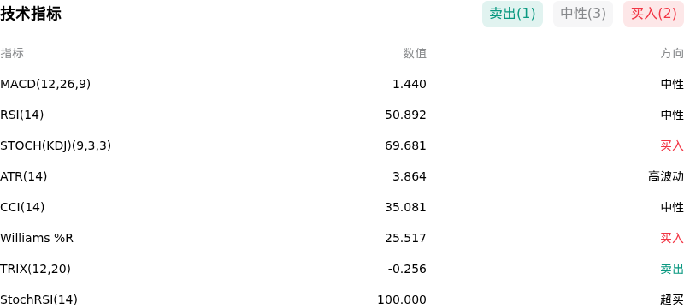684x308 pixels.
Task: Click the 高波动 label for ATR
Action: [666, 176]
